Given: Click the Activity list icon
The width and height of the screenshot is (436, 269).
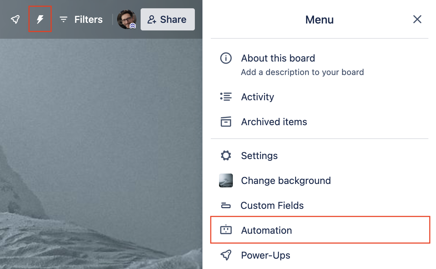Looking at the screenshot, I should point(226,96).
